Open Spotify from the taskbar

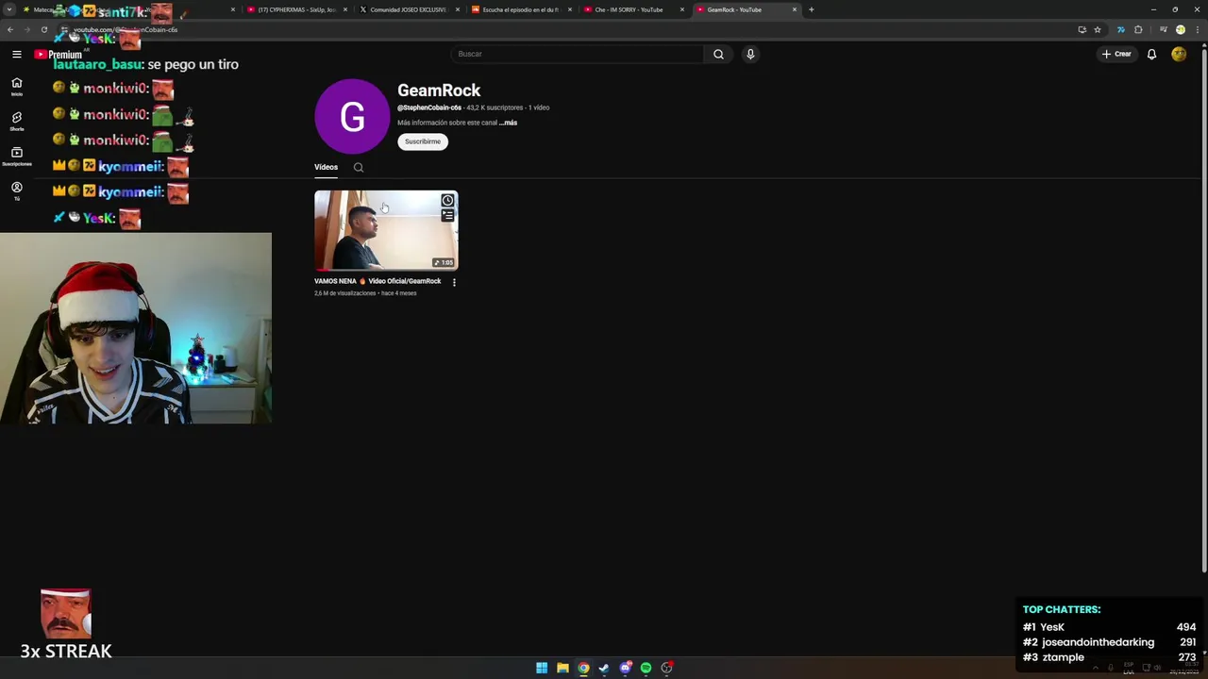pyautogui.click(x=646, y=668)
